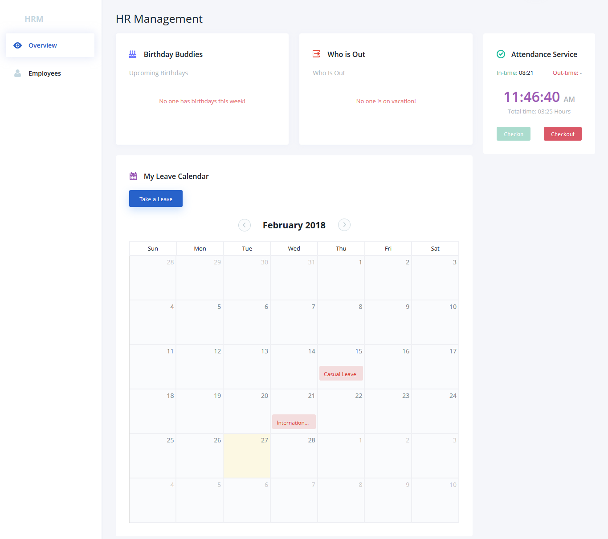Click the Wed column header
Screen dimensions: 608x539
coord(294,248)
